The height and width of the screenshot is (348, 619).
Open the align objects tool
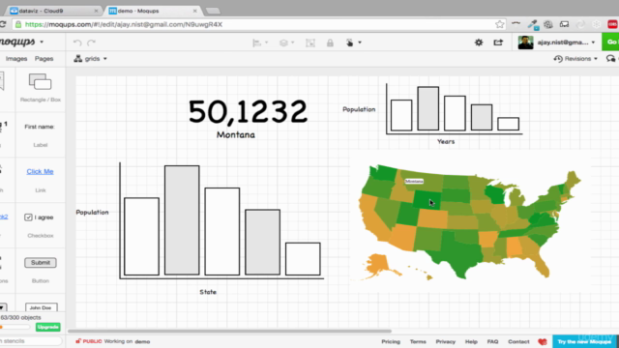tap(256, 43)
